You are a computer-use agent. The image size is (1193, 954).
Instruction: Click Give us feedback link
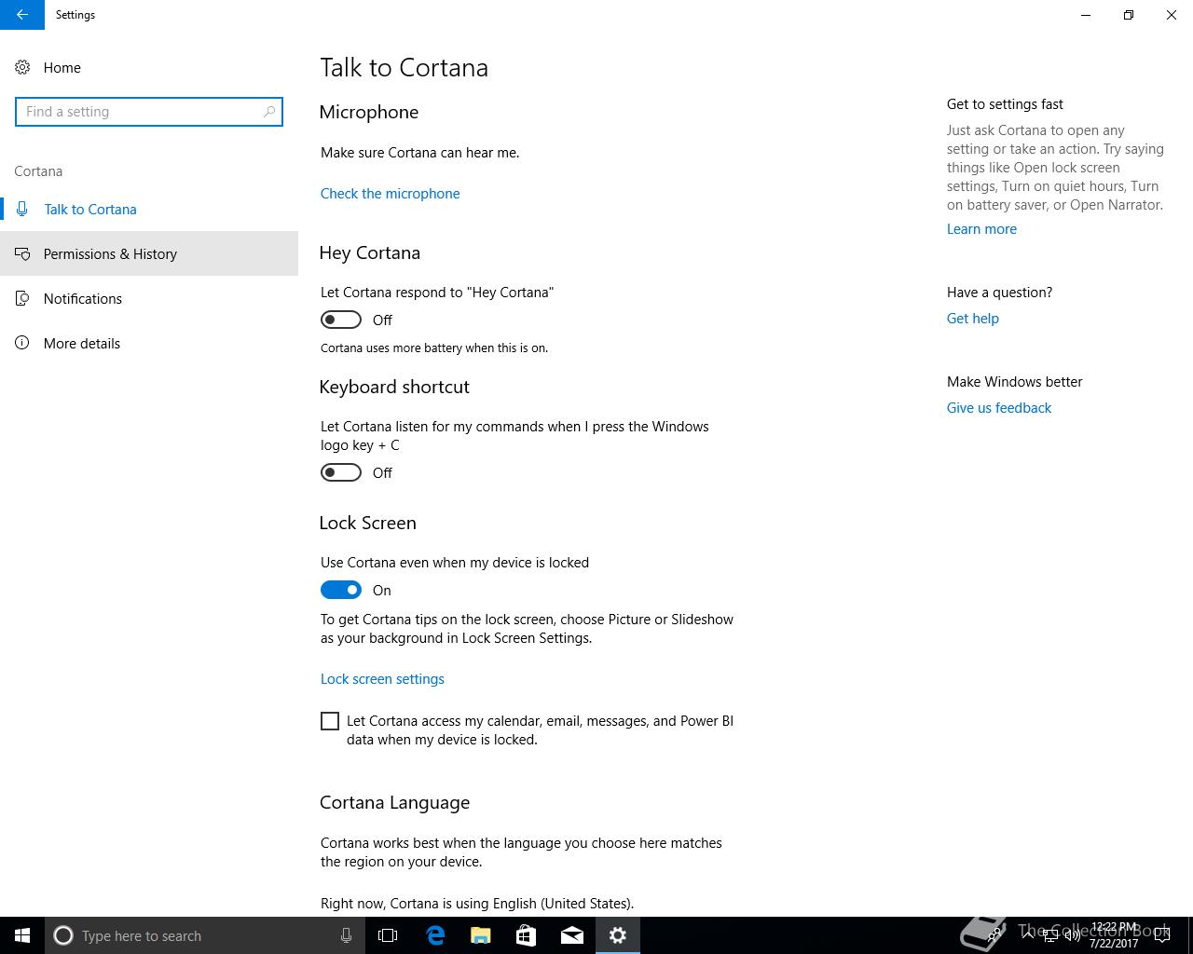point(998,408)
